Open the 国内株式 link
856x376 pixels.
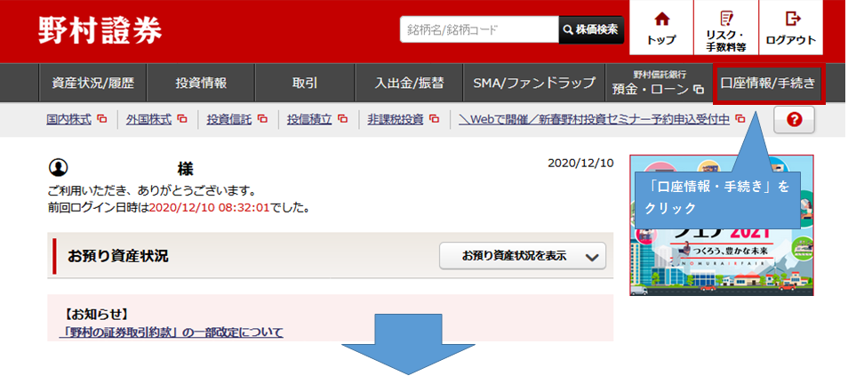click(x=68, y=119)
